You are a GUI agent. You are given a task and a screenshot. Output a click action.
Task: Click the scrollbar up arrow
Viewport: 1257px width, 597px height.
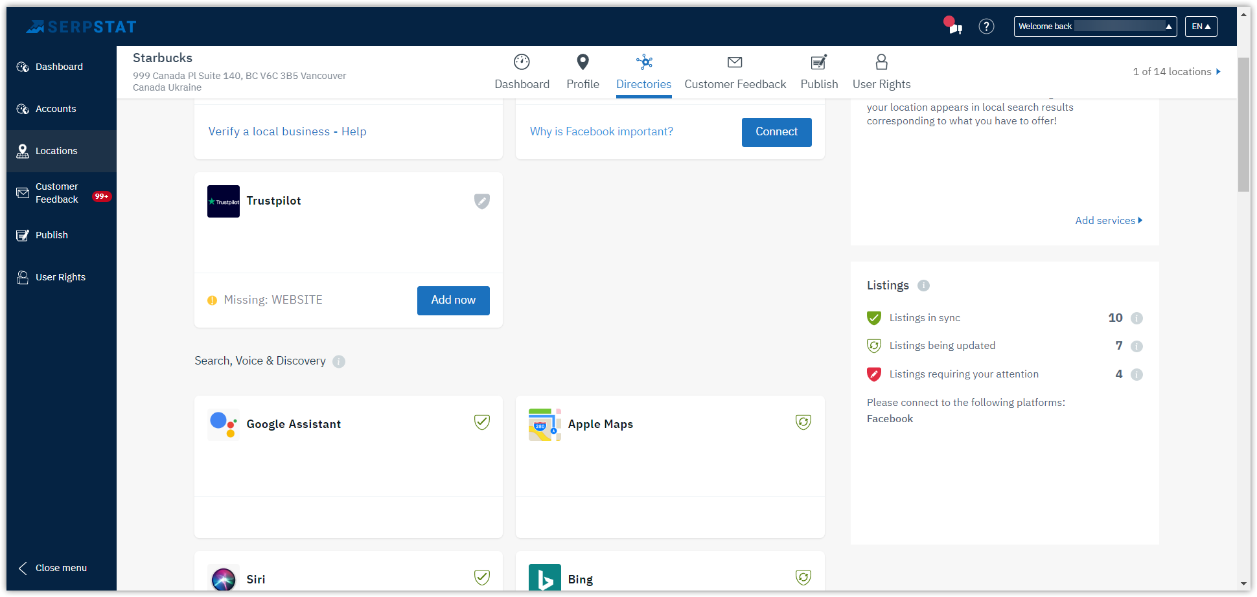[1243, 14]
